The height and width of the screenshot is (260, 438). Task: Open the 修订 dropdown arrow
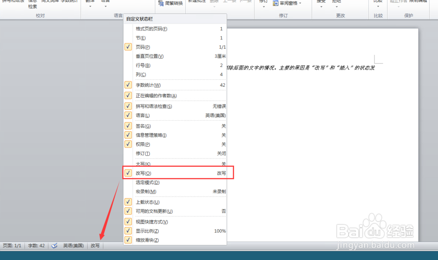tap(263, 6)
